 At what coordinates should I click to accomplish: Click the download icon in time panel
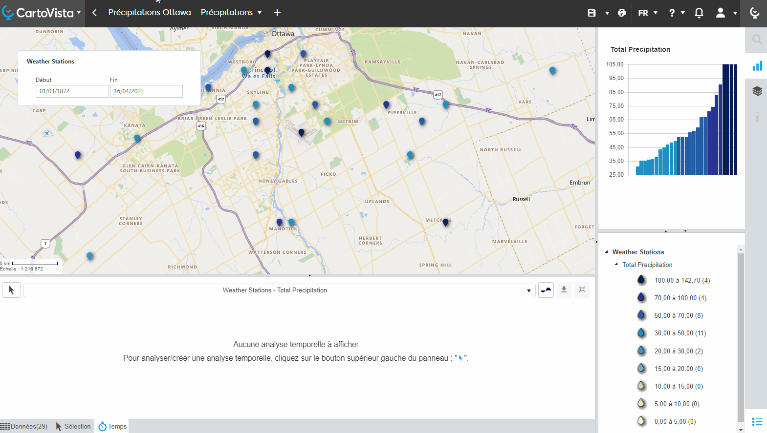564,290
